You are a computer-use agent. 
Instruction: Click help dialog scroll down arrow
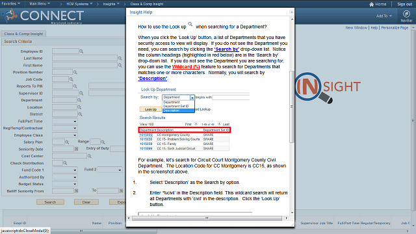[x=292, y=213]
